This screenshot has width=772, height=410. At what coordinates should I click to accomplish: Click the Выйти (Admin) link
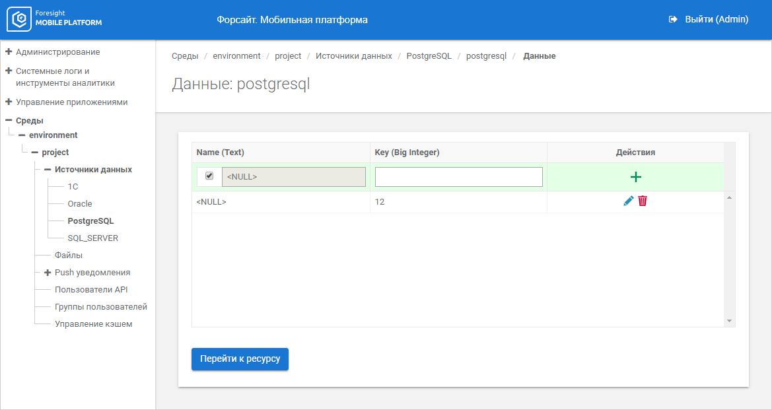pos(717,20)
